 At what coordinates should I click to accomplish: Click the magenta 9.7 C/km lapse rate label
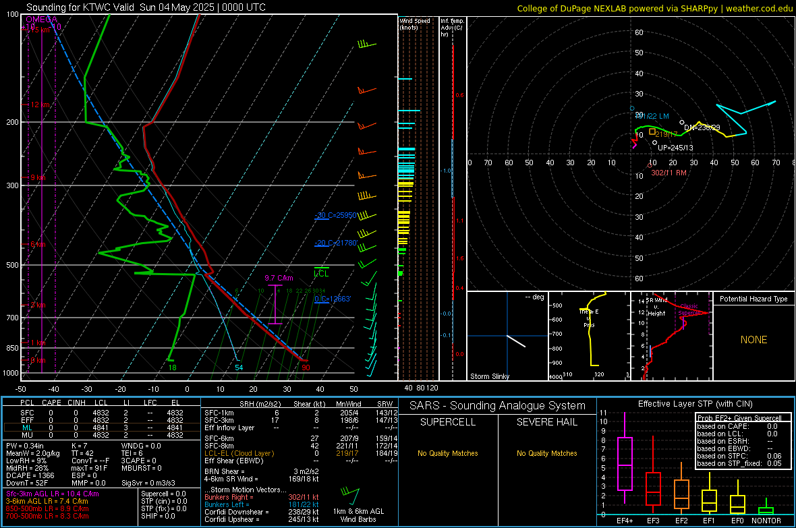[x=279, y=278]
